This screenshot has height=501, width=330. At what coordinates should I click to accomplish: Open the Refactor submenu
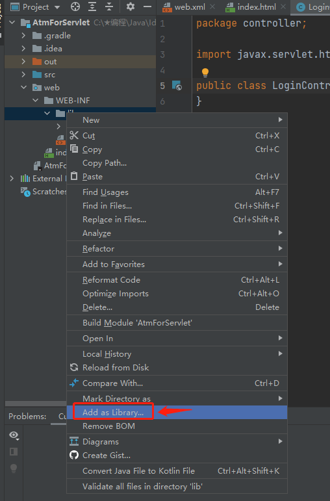(x=177, y=249)
